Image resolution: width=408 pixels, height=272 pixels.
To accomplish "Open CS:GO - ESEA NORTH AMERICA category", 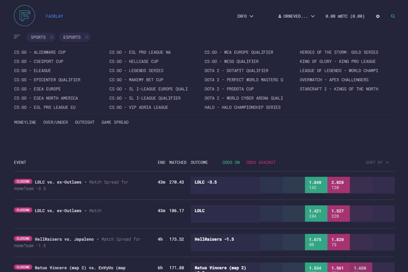I will coord(46,98).
